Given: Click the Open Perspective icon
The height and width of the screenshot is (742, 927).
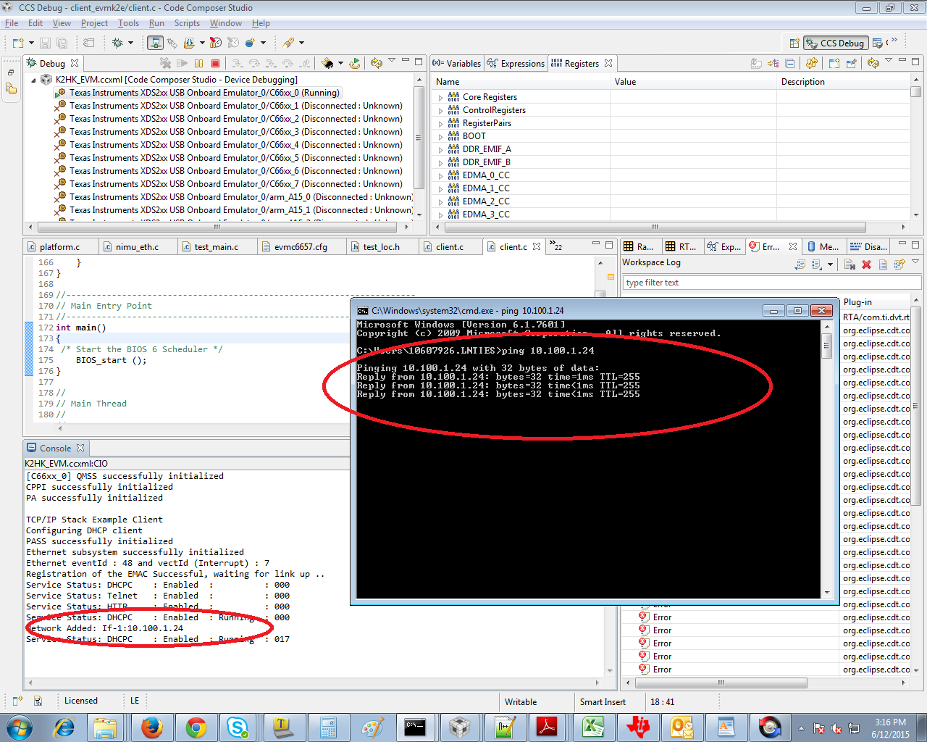Looking at the screenshot, I should pyautogui.click(x=794, y=43).
